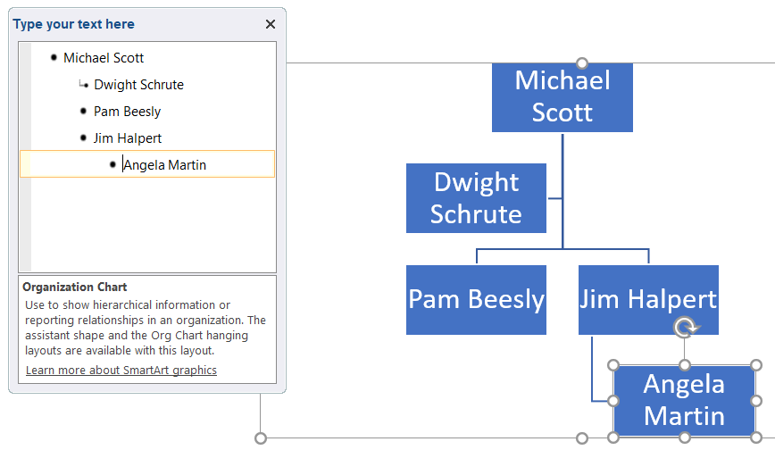Image resolution: width=775 pixels, height=450 pixels.
Task: Open Learn more about SmartArt graphics link
Action: pos(121,370)
